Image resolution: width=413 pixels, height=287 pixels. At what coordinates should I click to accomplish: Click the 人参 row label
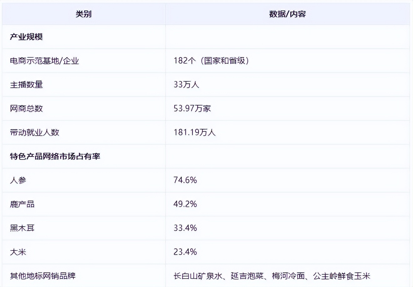18,180
